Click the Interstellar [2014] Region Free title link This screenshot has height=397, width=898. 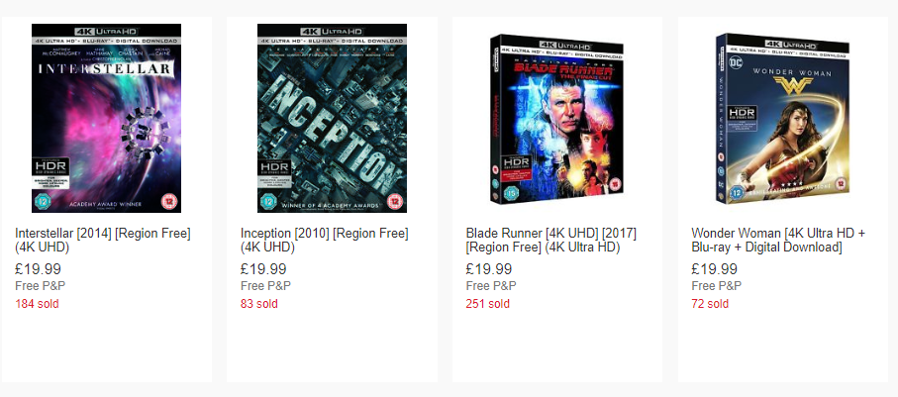point(103,241)
